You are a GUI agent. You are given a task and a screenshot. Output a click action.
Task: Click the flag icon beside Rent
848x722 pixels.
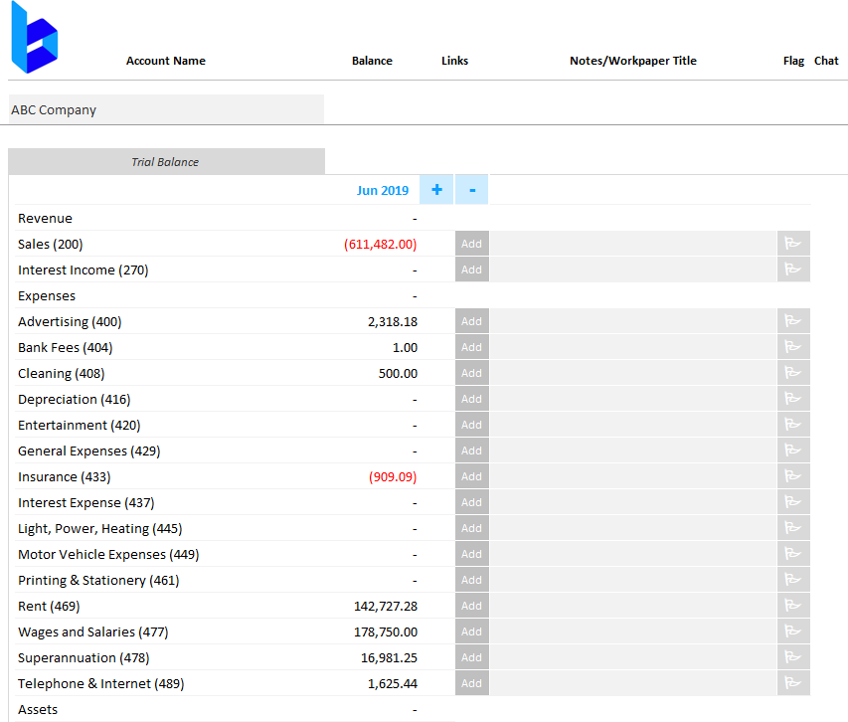[792, 605]
